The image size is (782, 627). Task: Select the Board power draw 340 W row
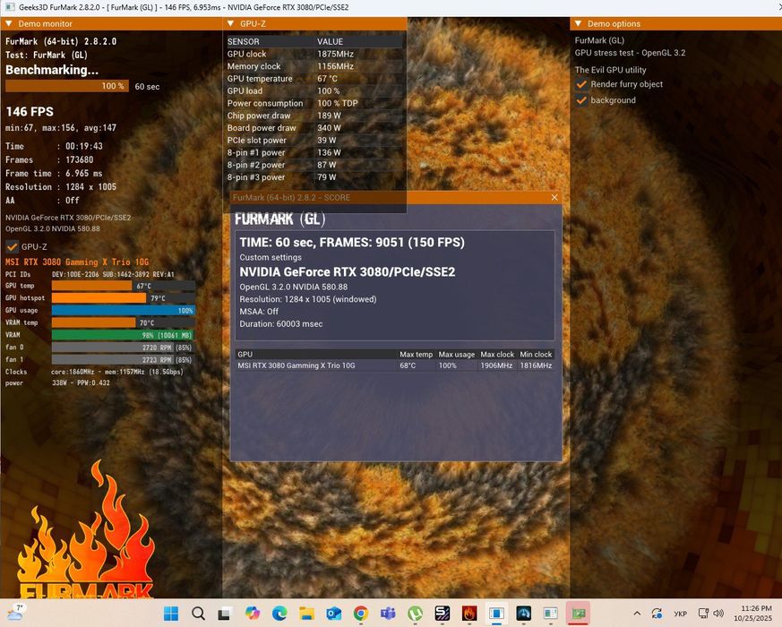314,128
